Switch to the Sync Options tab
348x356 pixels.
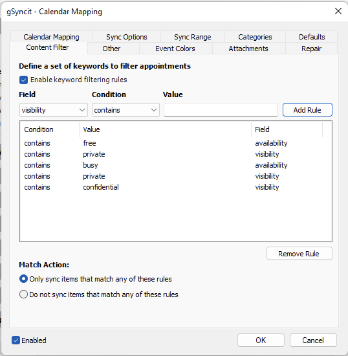pos(127,37)
